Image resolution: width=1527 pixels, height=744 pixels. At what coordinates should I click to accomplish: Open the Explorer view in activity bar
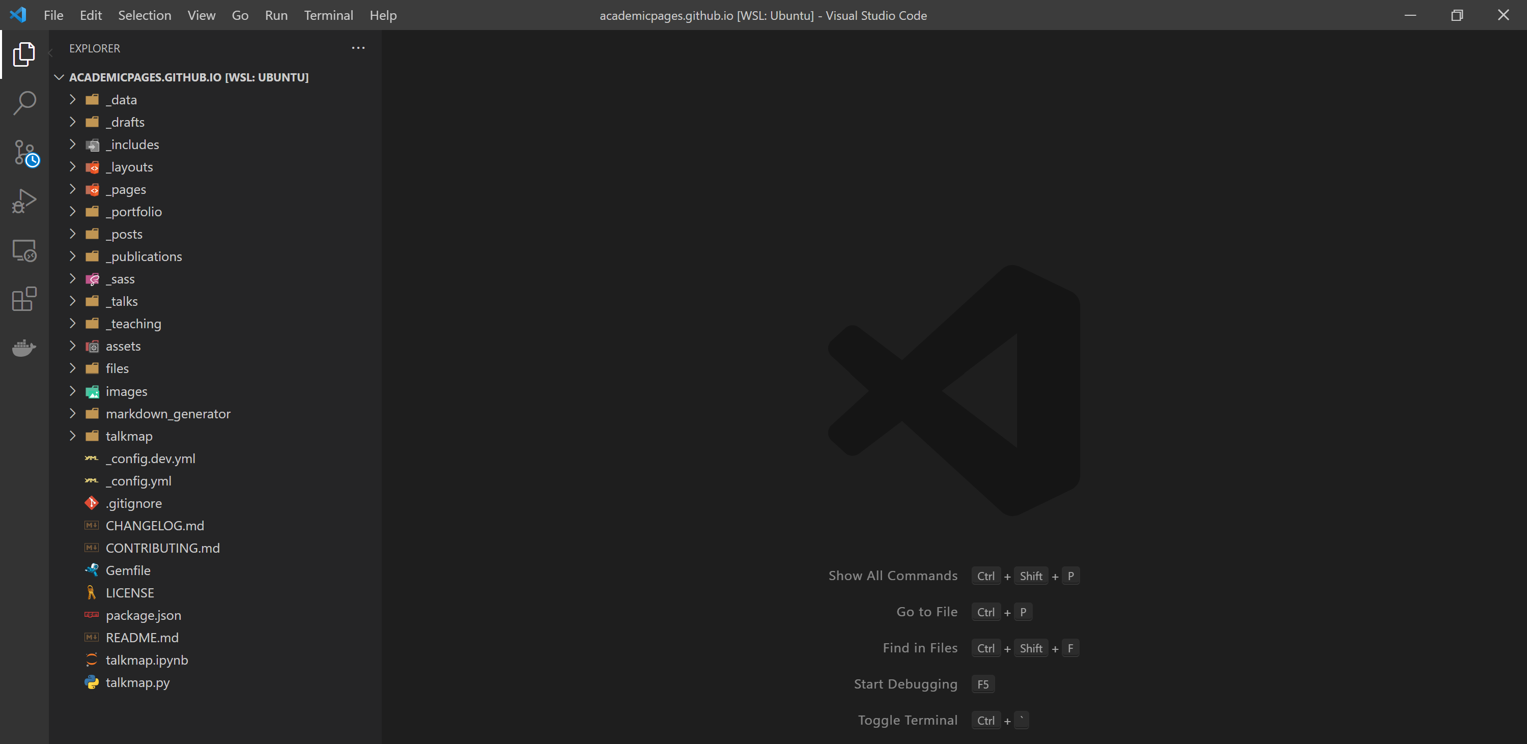[x=24, y=54]
